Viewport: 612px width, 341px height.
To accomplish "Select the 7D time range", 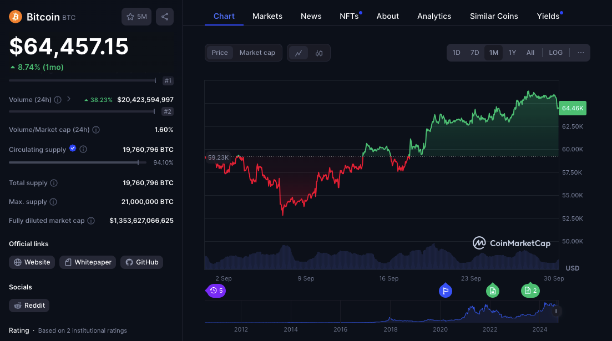I will click(x=474, y=53).
